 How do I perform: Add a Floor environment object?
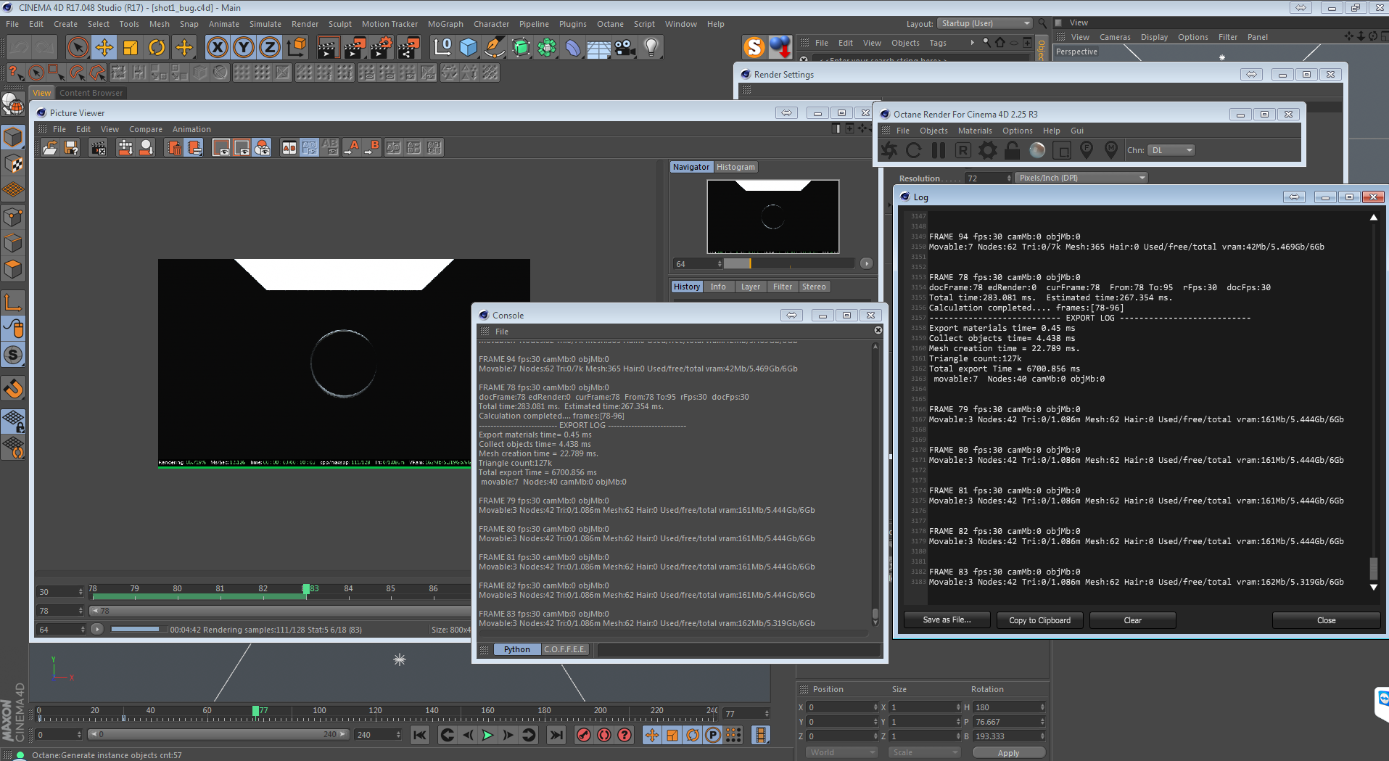[x=598, y=48]
